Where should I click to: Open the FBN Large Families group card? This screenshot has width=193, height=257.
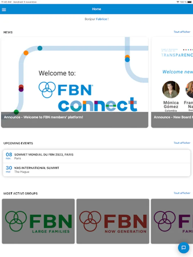tap(38, 221)
